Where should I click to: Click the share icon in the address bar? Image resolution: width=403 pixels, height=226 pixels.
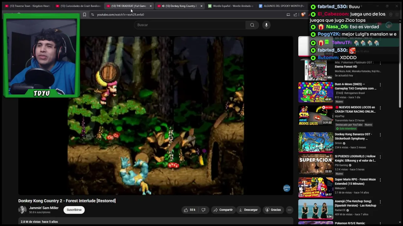pyautogui.click(x=295, y=14)
